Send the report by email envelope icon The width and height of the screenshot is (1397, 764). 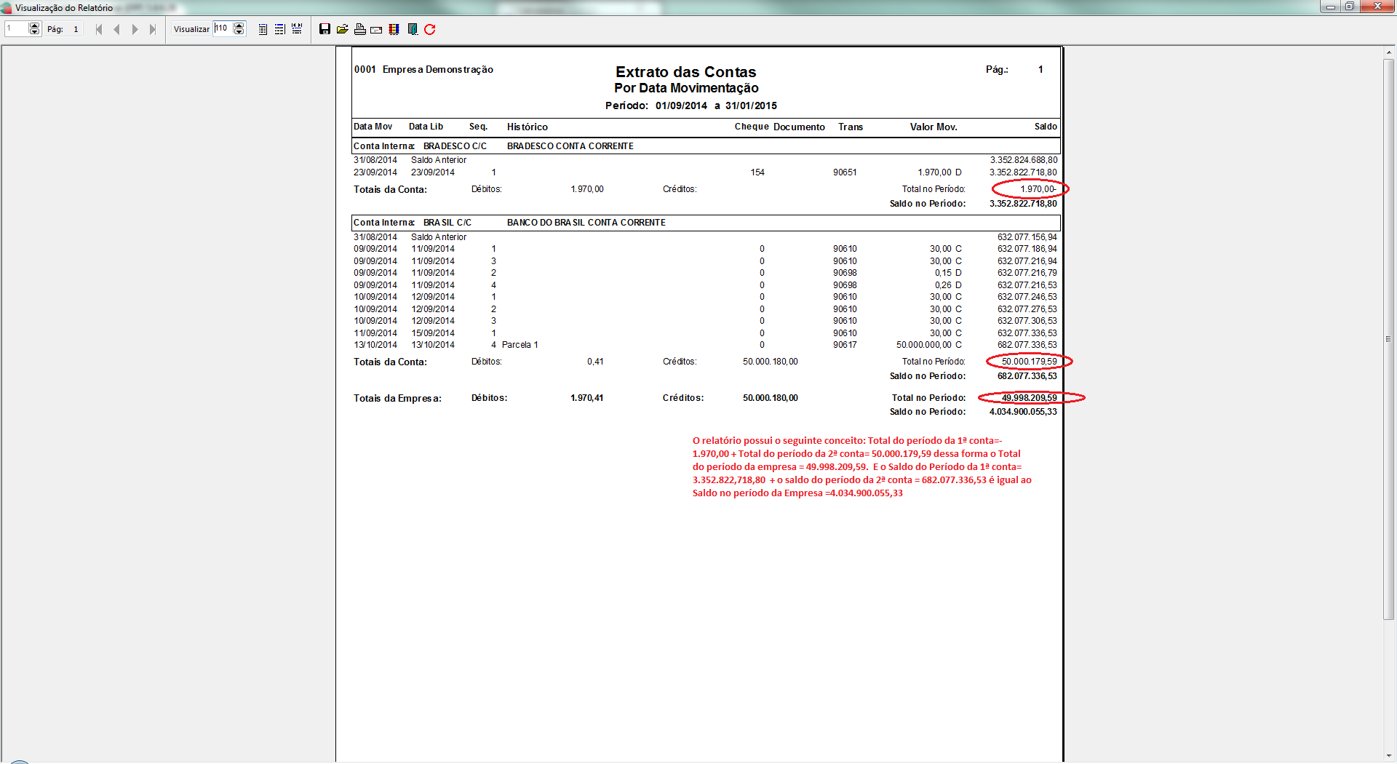click(x=376, y=30)
